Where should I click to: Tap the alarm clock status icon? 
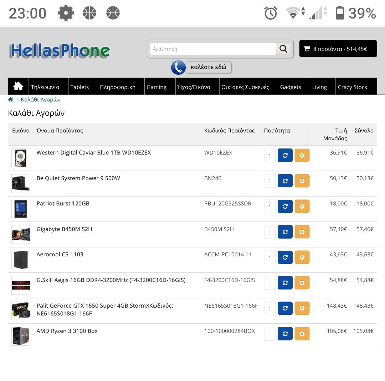click(271, 13)
